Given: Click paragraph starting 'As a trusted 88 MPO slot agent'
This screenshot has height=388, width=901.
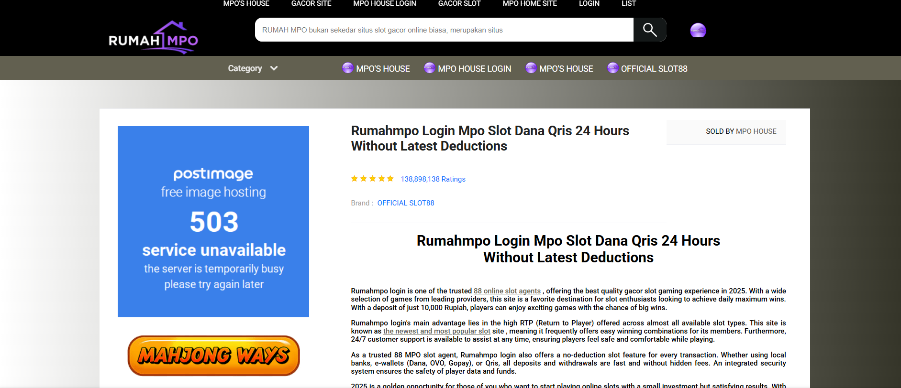Looking at the screenshot, I should click(568, 363).
